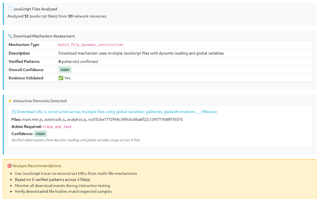Click the italic 'Verified observations show' note
The image size is (319, 201).
(76, 140)
